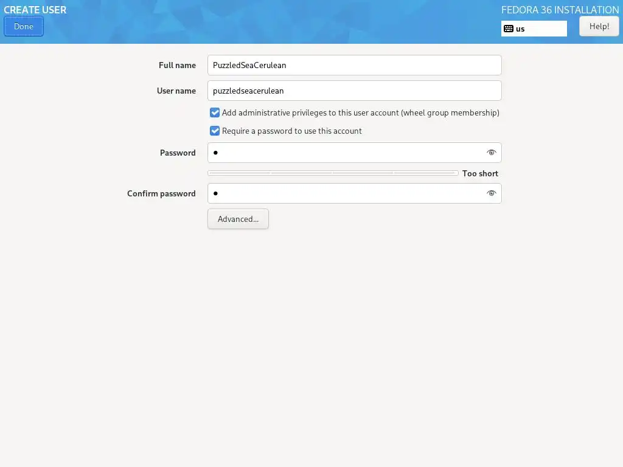Focus the User name field
623x467 pixels.
pos(355,91)
